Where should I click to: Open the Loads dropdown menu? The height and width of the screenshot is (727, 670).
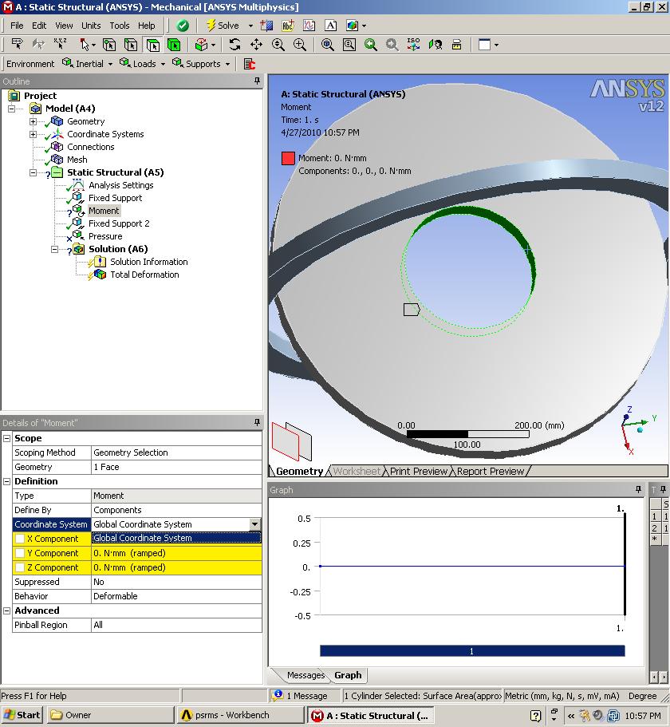tap(144, 64)
